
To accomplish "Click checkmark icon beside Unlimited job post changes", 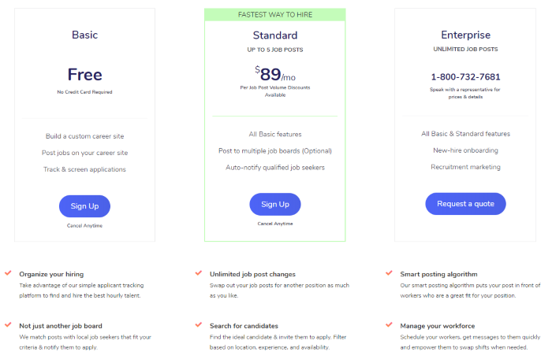I will pos(198,273).
